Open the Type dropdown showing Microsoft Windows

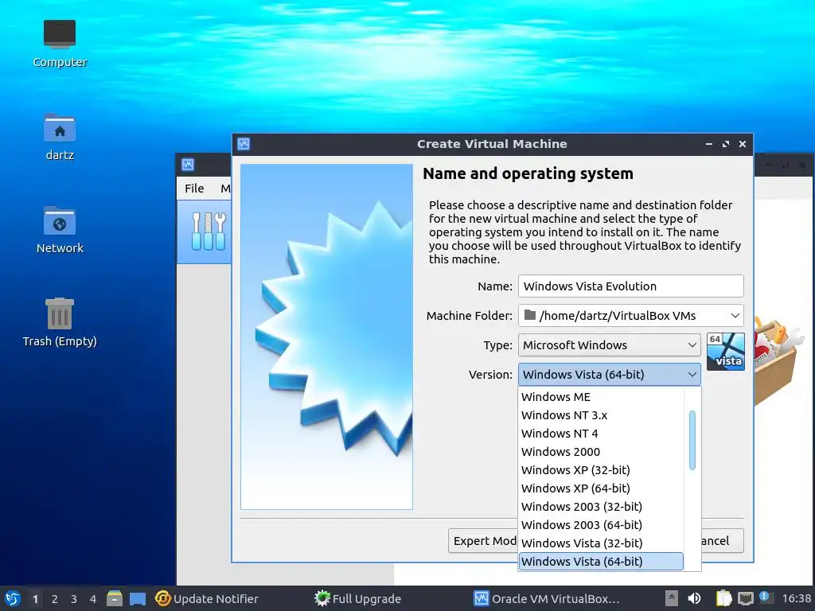pyautogui.click(x=609, y=345)
